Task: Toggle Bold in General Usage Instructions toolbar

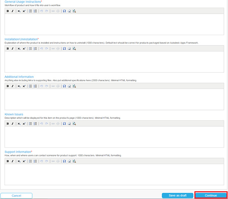Action: 8,11
